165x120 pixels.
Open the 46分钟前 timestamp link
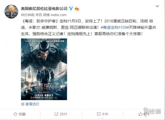coord(28,15)
